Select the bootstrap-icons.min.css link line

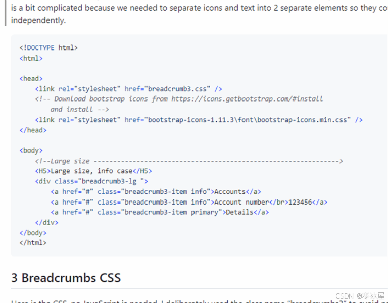(199, 120)
